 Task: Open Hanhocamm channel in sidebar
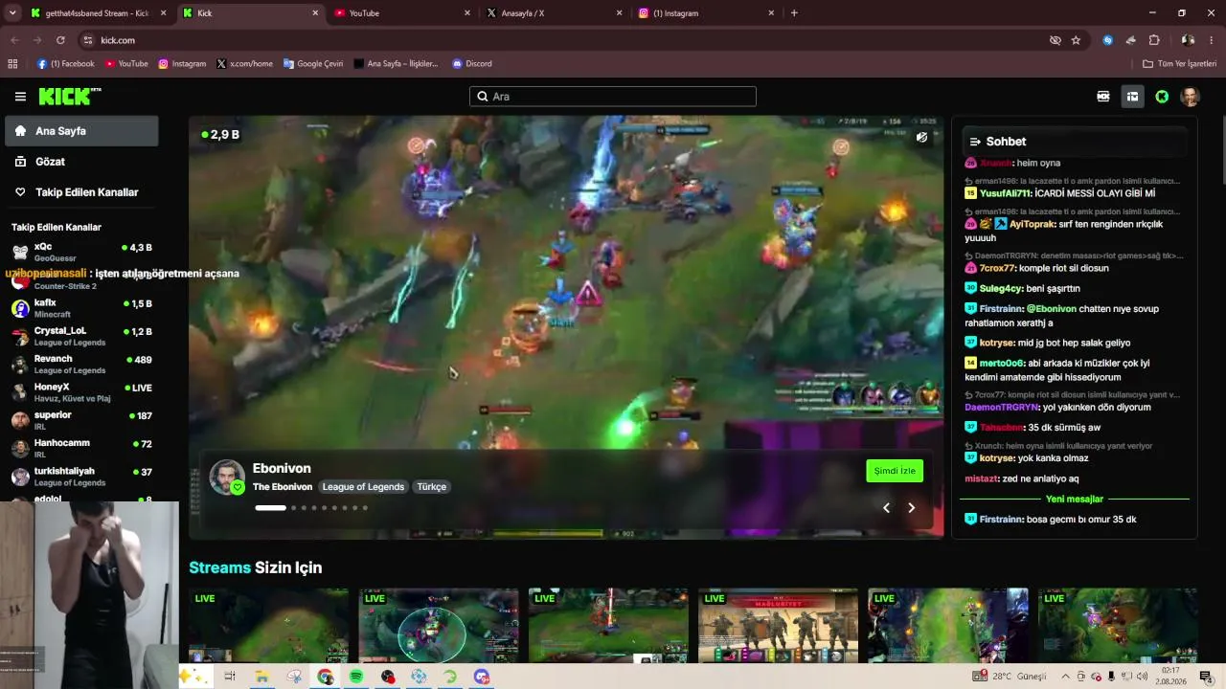coord(81,448)
